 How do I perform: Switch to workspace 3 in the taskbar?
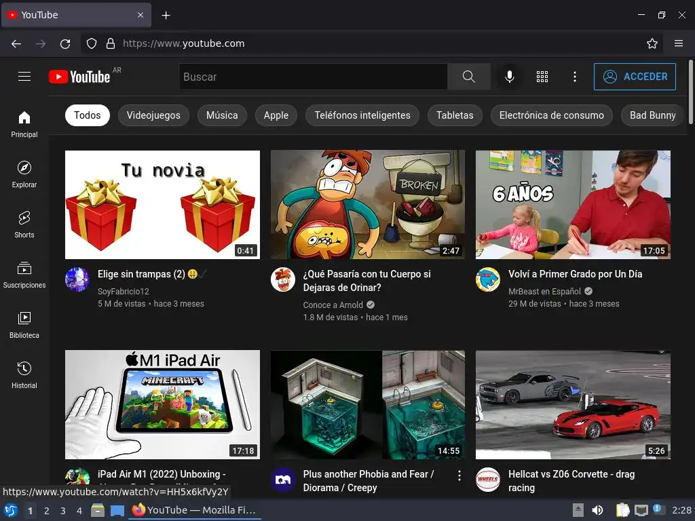63,511
